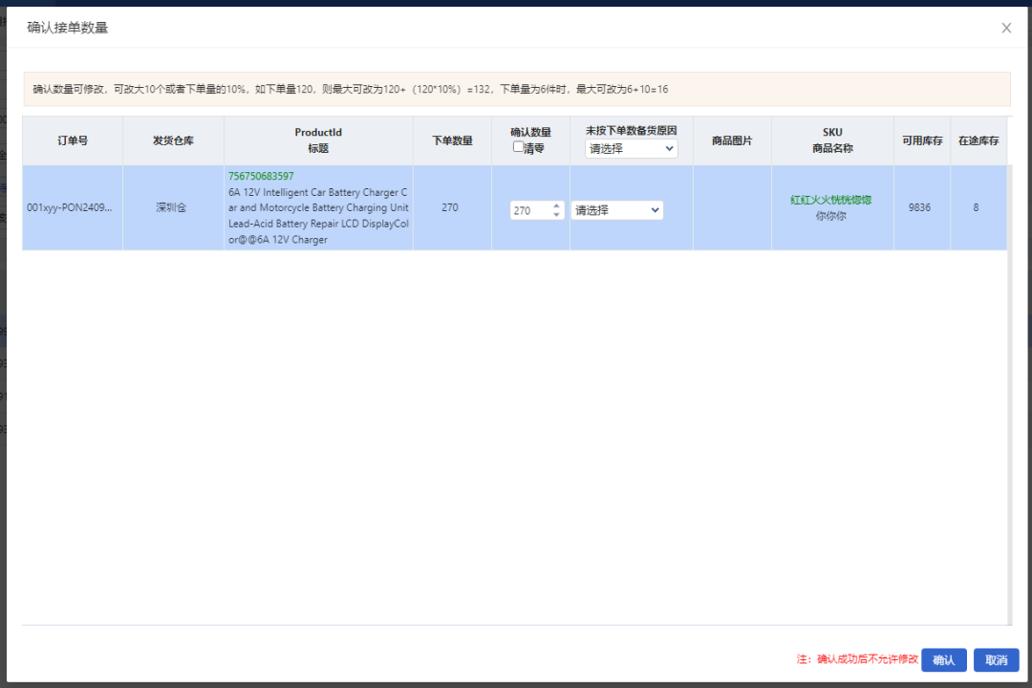Click the 订单号 column header
Screen dimensions: 1032x688
click(73, 140)
